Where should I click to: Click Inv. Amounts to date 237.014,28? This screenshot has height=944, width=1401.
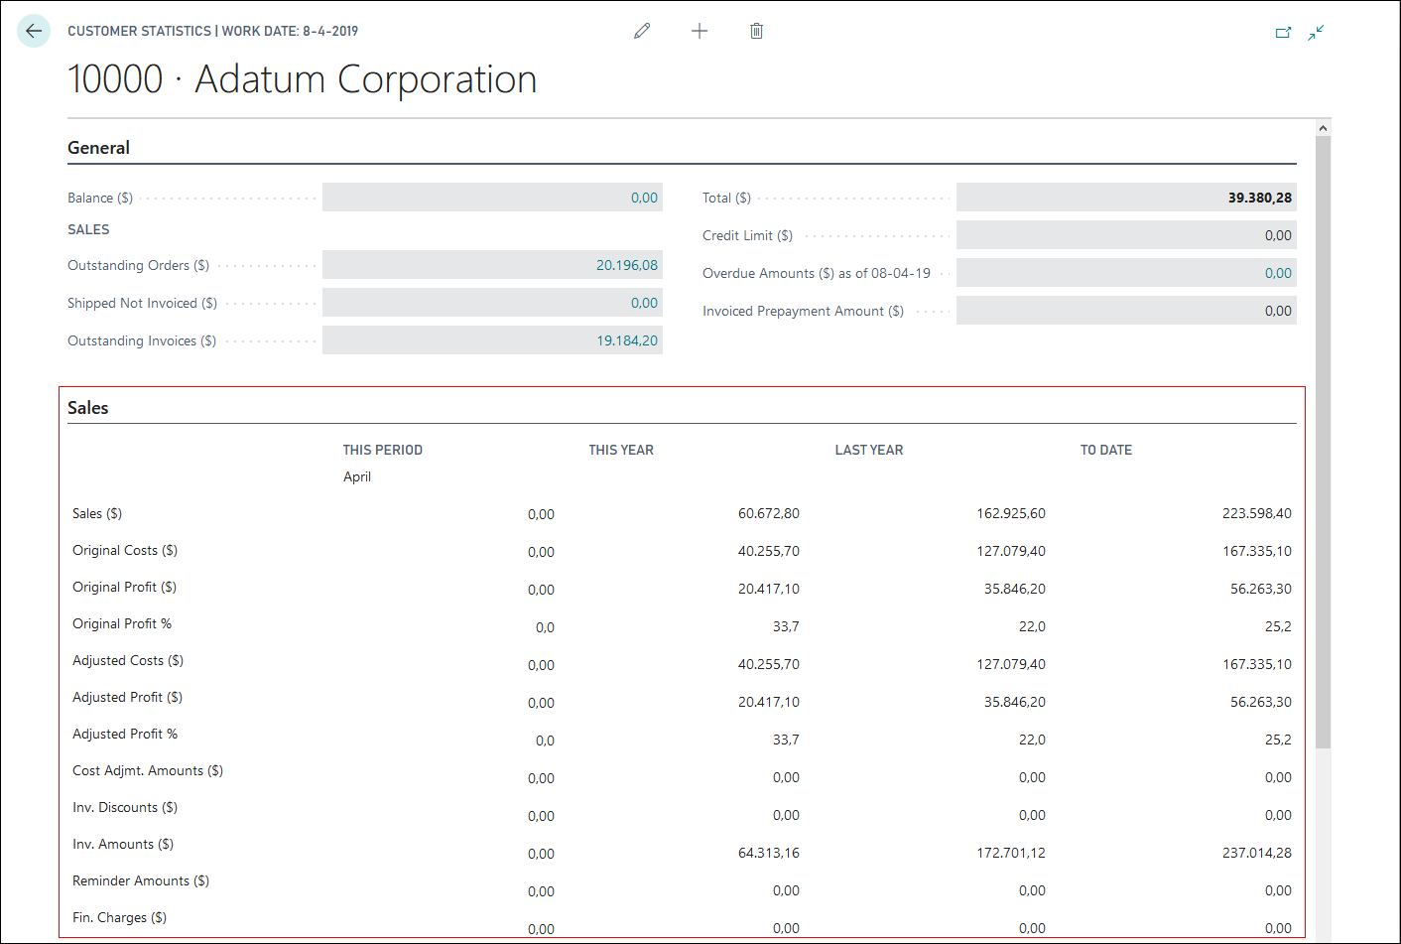click(1257, 853)
